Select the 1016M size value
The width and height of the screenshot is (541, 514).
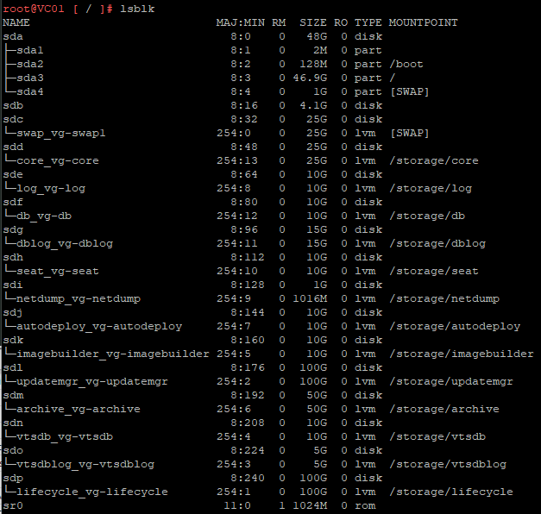310,298
